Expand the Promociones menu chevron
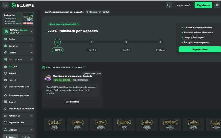 (x=31, y=59)
